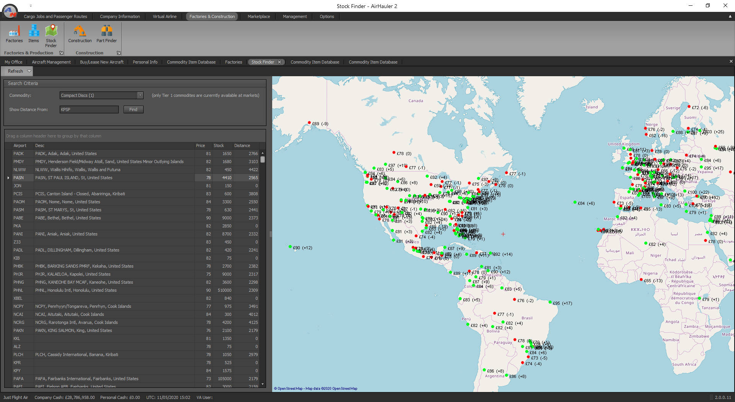The height and width of the screenshot is (402, 735).
Task: Switch to the Aircraft Management tab
Action: (51, 62)
